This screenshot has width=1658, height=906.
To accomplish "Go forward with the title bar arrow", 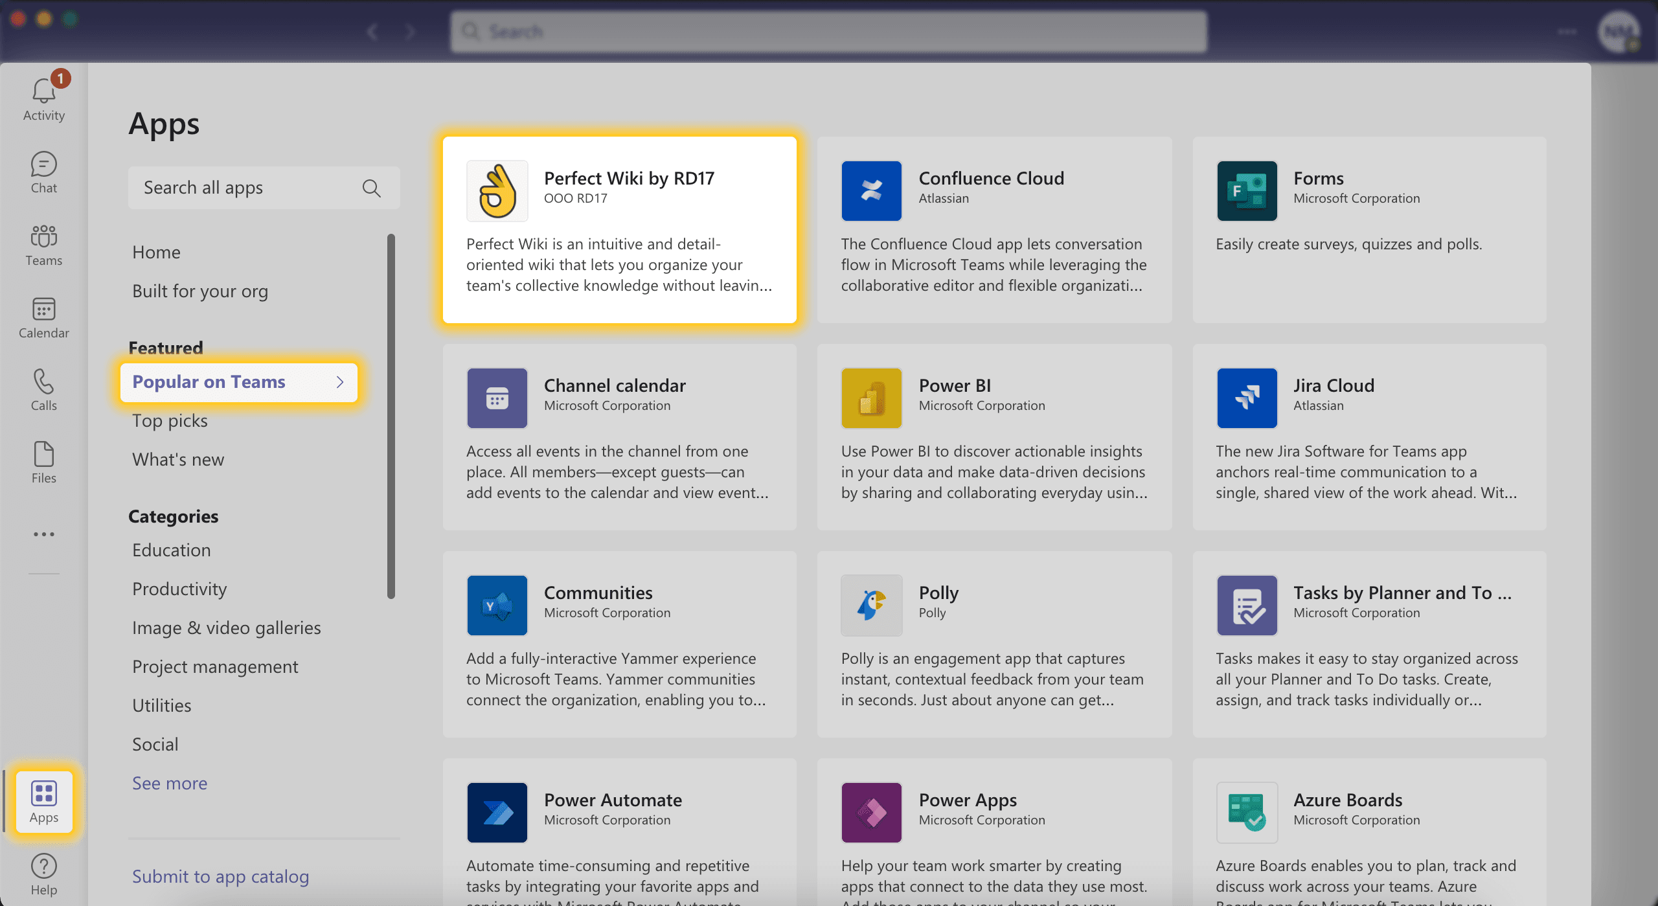I will pos(410,32).
